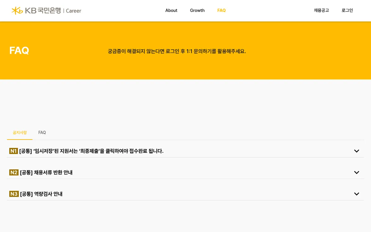Switch to the 공지사항 tab
Viewport: 371px width, 232px height.
(x=20, y=132)
